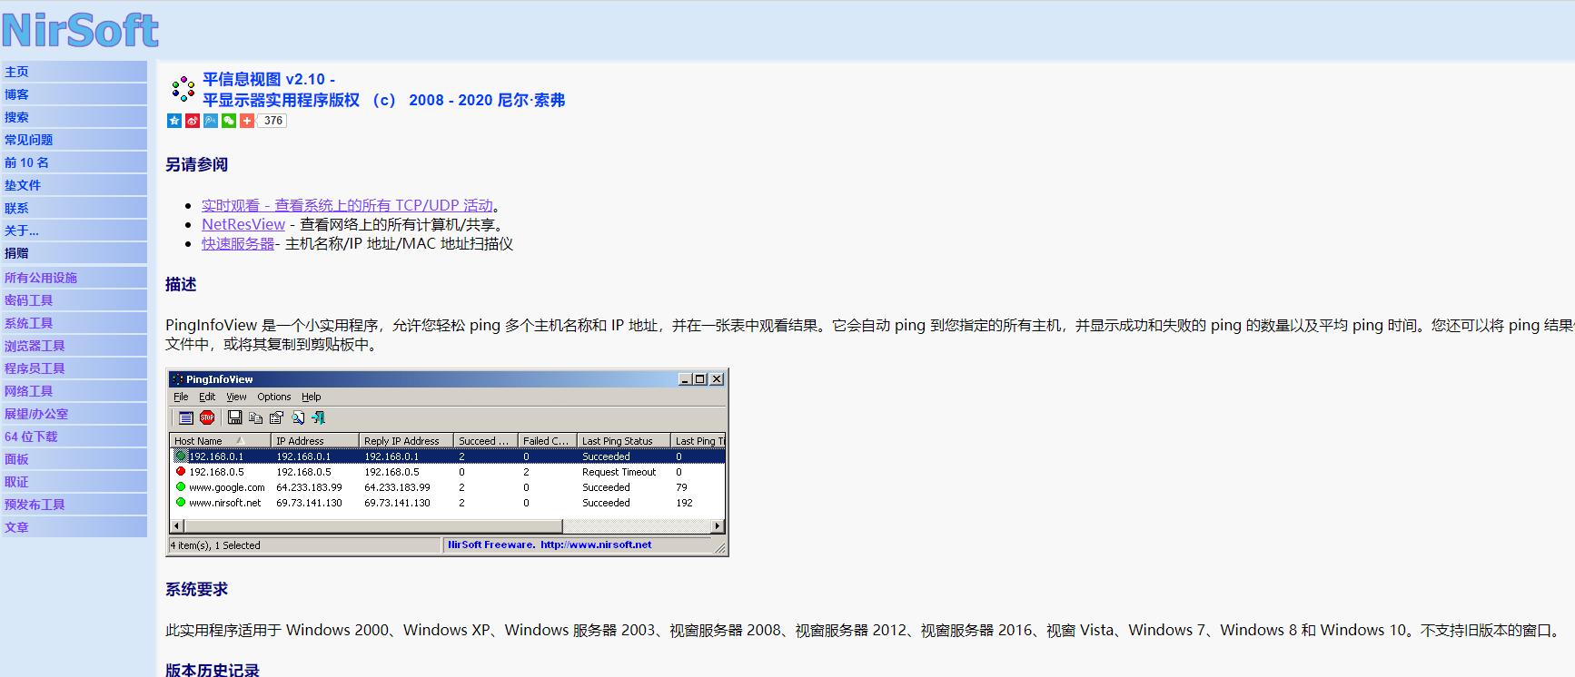Screen dimensions: 1575x677
Task: Sort by the Host Name column header
Action: click(221, 440)
